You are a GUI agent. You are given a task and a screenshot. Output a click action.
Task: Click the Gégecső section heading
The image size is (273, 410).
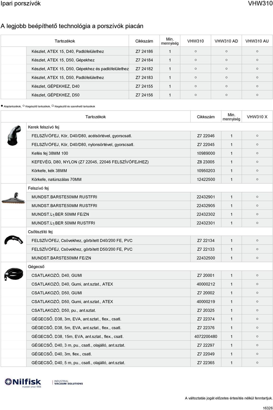[x=36, y=267]
